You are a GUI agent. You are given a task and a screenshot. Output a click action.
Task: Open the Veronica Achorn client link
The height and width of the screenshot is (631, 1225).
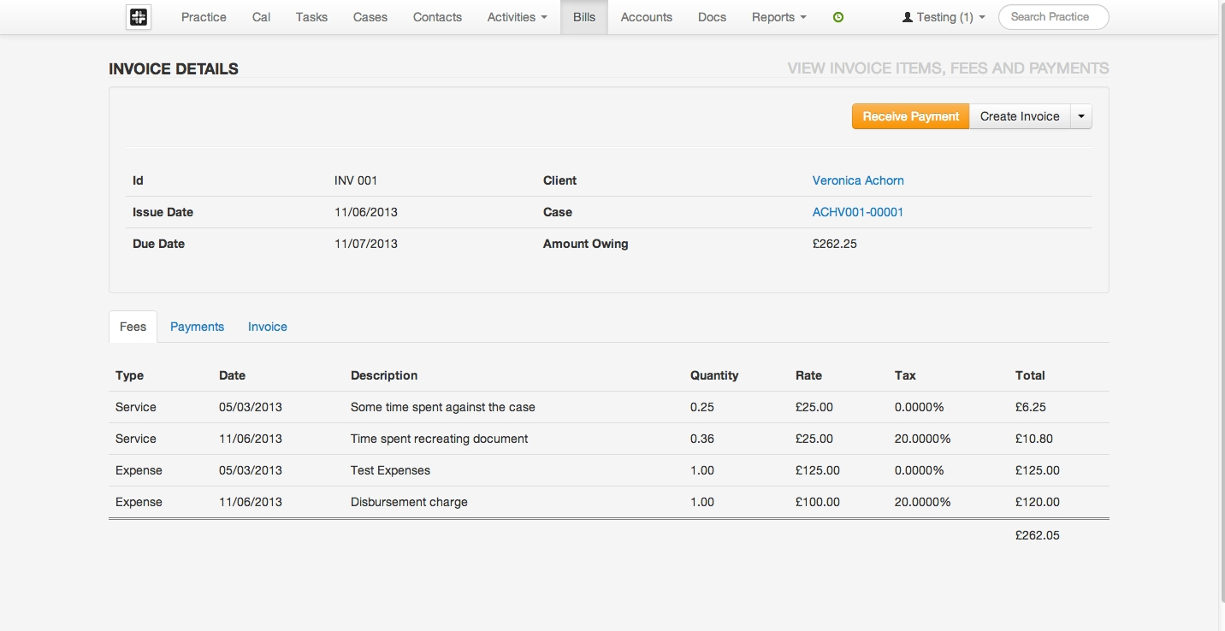click(x=858, y=180)
